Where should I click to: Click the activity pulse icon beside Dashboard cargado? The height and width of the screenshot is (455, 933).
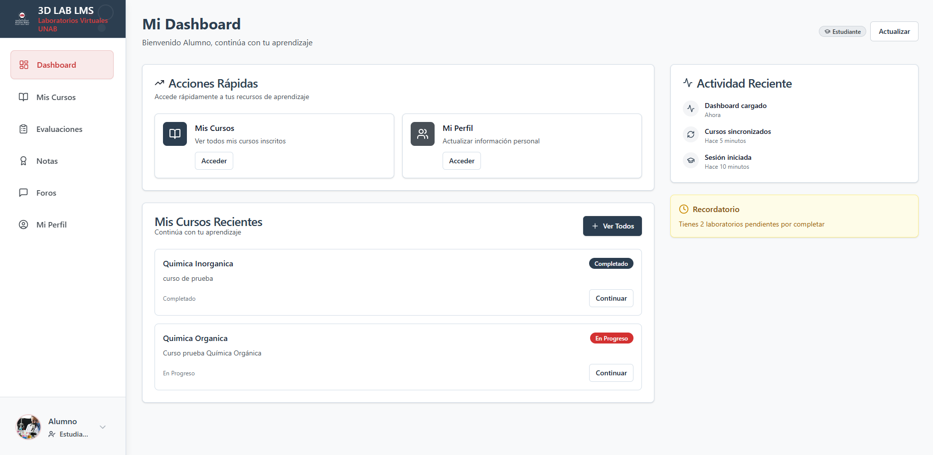tap(691, 109)
